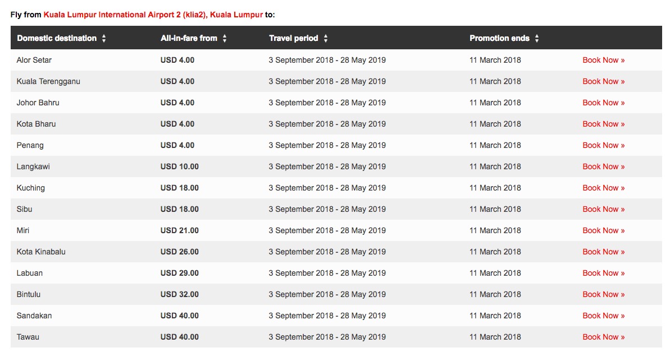Select the Kuala Terengganu destination cell
Image resolution: width=670 pixels, height=352 pixels.
[x=48, y=81]
